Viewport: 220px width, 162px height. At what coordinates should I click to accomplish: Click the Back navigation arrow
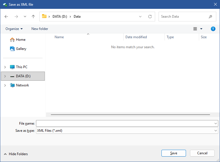[x=7, y=17]
